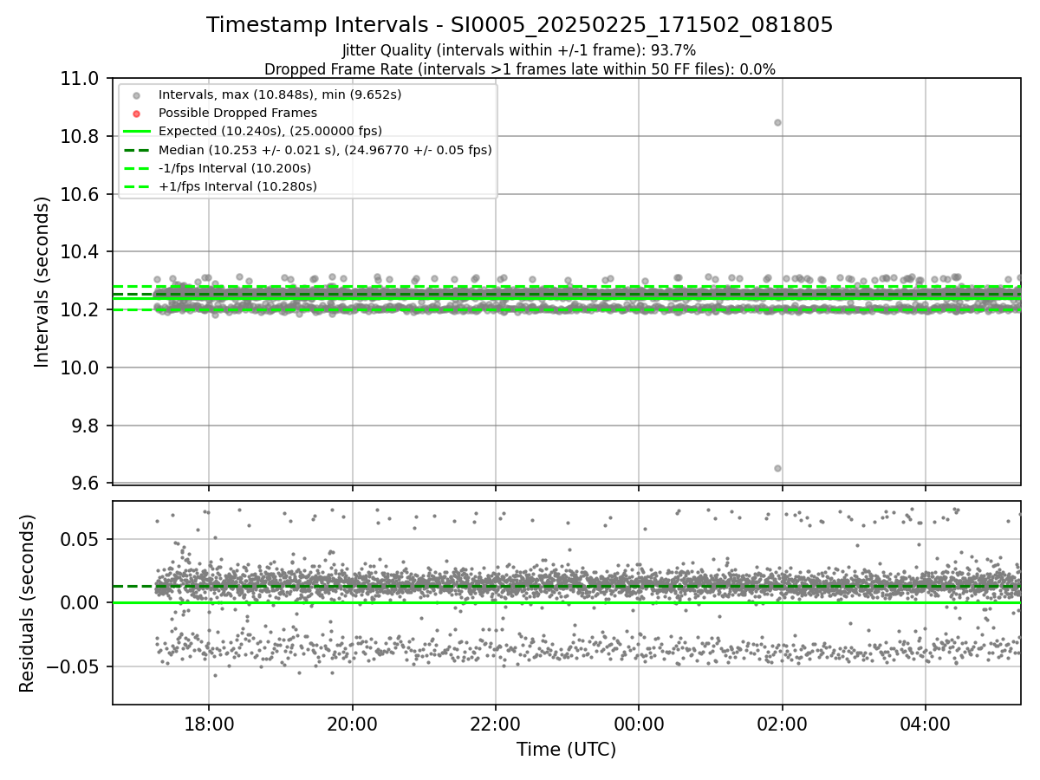Click the plot title 'Timestamp Intervals - SI0005_20250225_171502_081805'
Viewport: 1040px width, 780px height.
pyautogui.click(x=519, y=26)
